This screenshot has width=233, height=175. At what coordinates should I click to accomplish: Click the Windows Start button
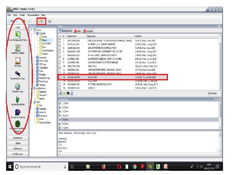pos(10,167)
